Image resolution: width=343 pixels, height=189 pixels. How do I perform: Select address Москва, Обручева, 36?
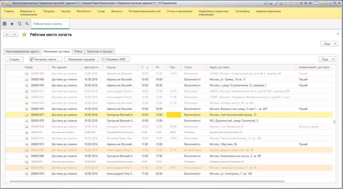223,144
